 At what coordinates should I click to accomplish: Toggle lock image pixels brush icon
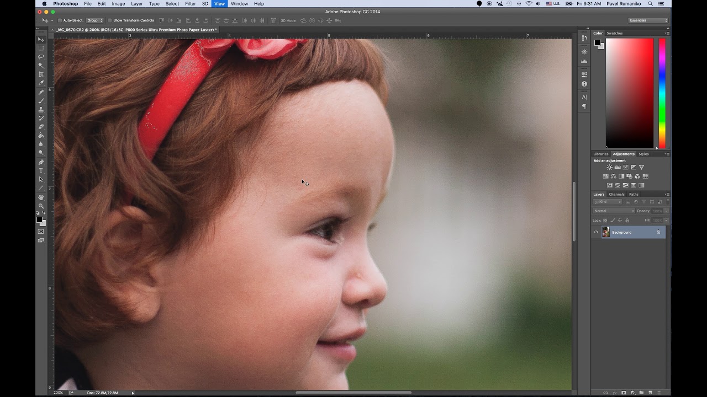pos(613,220)
